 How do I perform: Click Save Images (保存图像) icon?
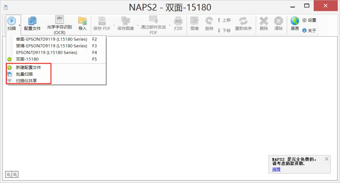pos(126,21)
